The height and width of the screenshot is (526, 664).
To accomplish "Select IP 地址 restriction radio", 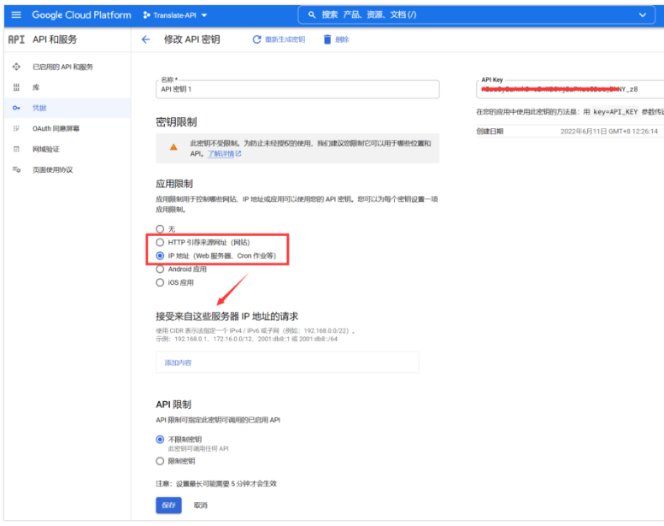I will point(160,256).
